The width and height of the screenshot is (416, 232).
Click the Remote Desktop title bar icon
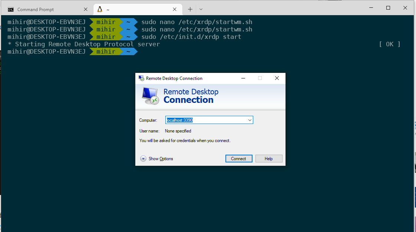click(141, 78)
